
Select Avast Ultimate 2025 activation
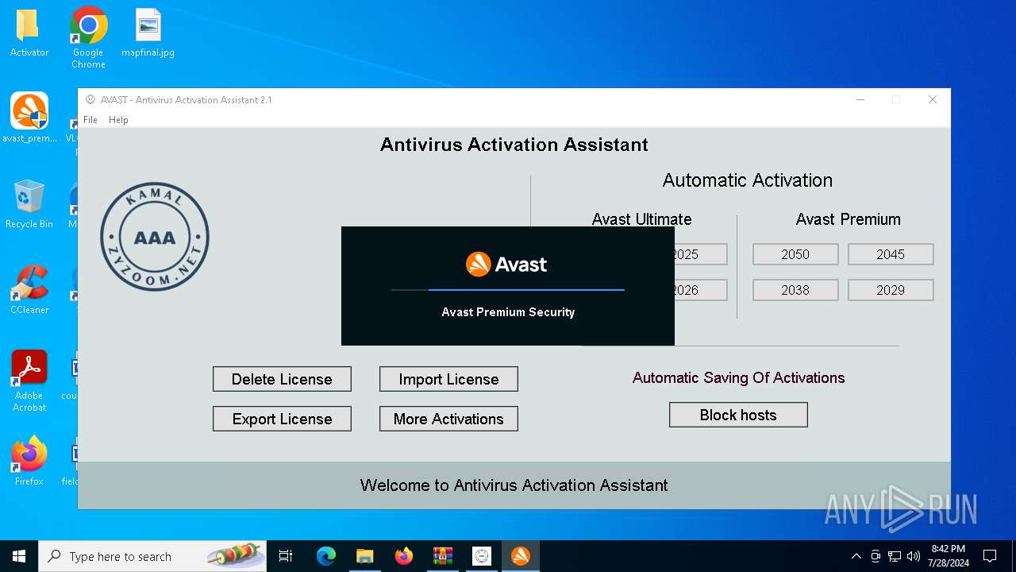click(x=700, y=254)
